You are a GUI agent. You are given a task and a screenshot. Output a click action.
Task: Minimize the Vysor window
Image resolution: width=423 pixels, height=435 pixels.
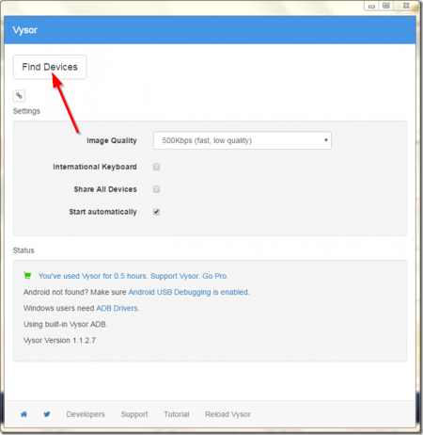click(x=371, y=6)
